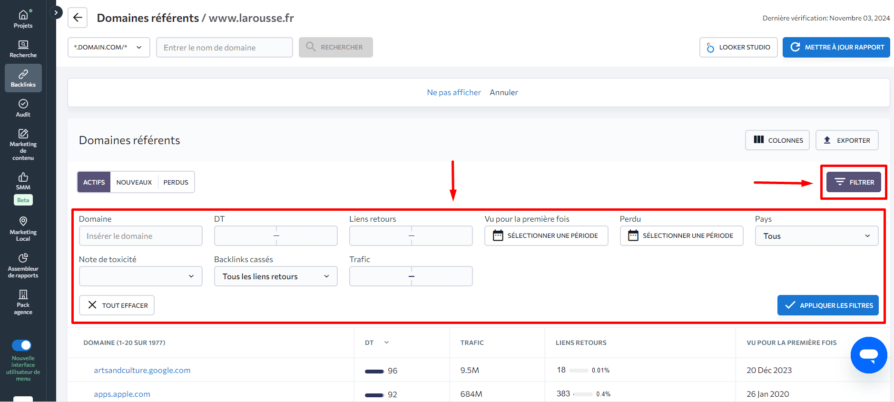
Task: Click the Insérer le domaine field
Action: click(141, 236)
